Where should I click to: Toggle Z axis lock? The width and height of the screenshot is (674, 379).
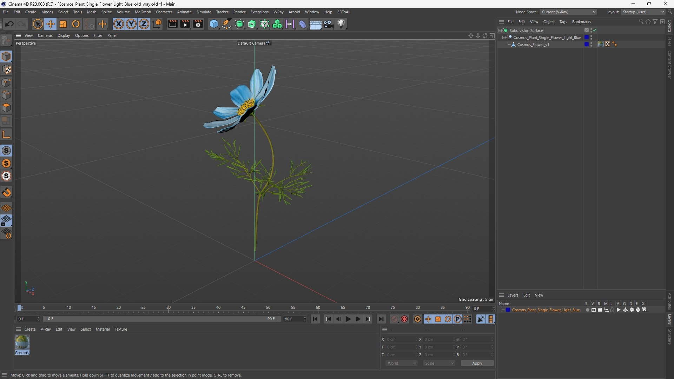(x=144, y=24)
